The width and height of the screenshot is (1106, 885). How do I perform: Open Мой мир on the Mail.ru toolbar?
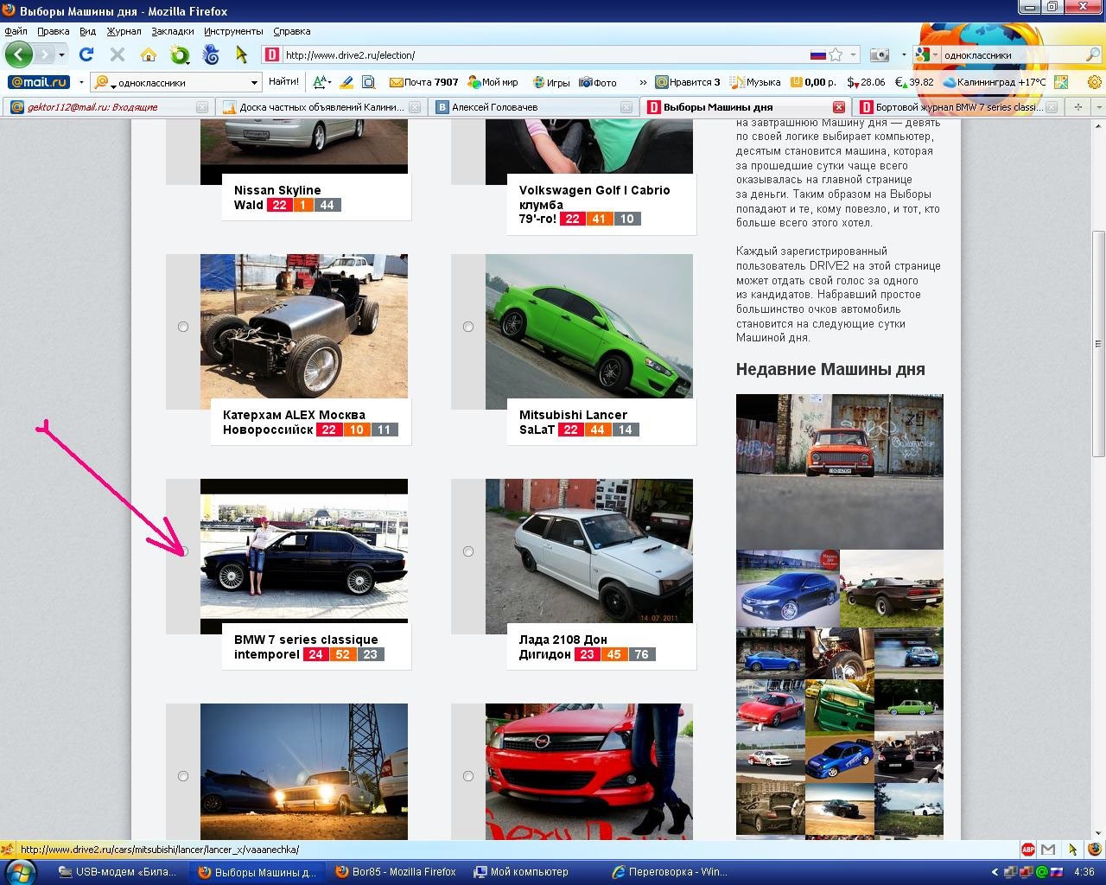[x=493, y=82]
